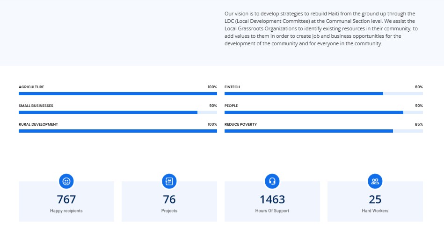The height and width of the screenshot is (234, 444).
Task: Select the 76 Projects counter card
Action: coord(169,201)
